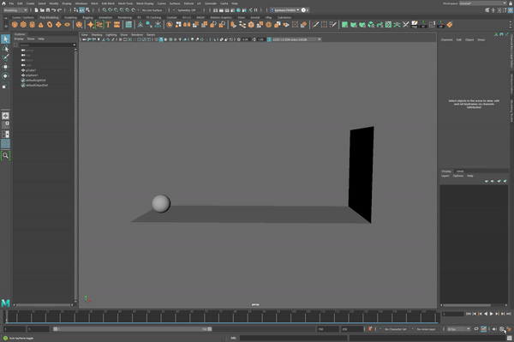Toggle audio mute speaker icon
The height and width of the screenshot is (342, 514).
[494, 329]
